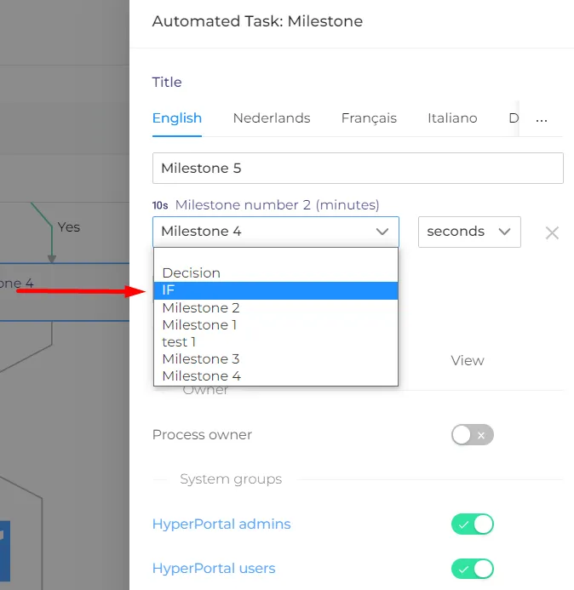Open the more languages ellipsis menu
Viewport: 574px width, 590px height.
542,119
